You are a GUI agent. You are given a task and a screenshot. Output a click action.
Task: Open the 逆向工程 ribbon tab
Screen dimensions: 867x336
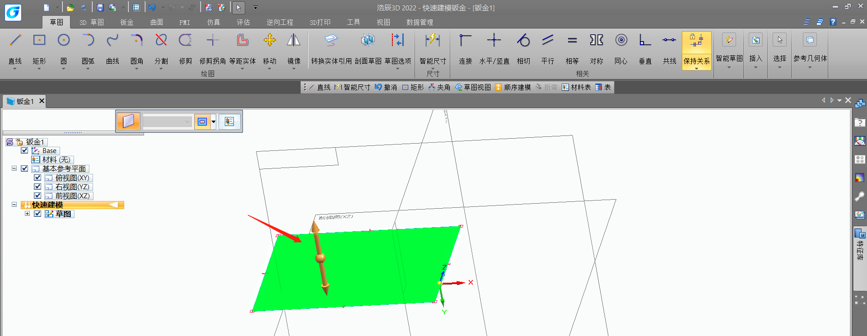(280, 22)
